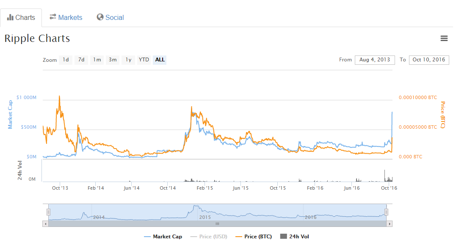The height and width of the screenshot is (243, 456).
Task: Click the From date field
Action: click(x=374, y=60)
